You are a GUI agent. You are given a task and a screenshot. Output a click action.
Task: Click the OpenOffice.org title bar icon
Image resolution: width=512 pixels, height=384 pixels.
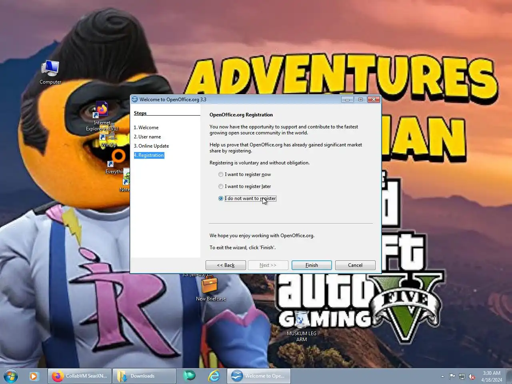point(135,100)
